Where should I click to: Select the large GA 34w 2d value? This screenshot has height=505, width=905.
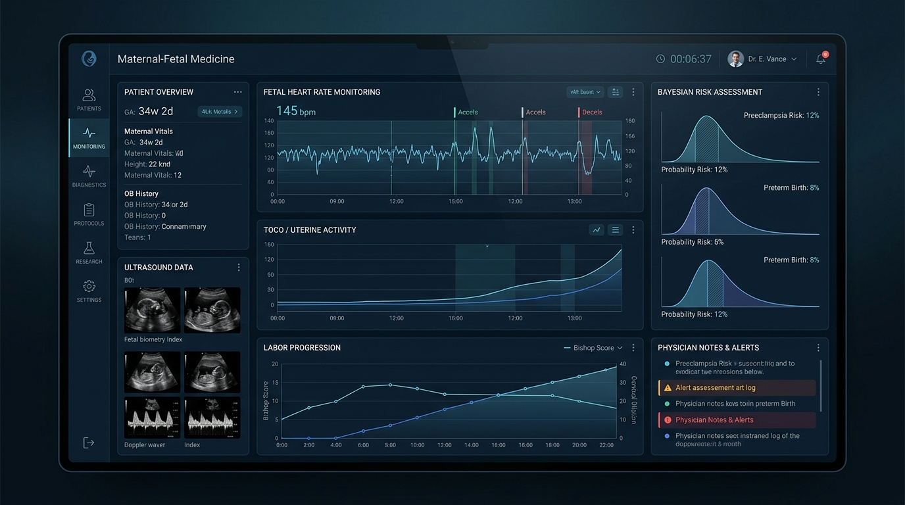[156, 112]
